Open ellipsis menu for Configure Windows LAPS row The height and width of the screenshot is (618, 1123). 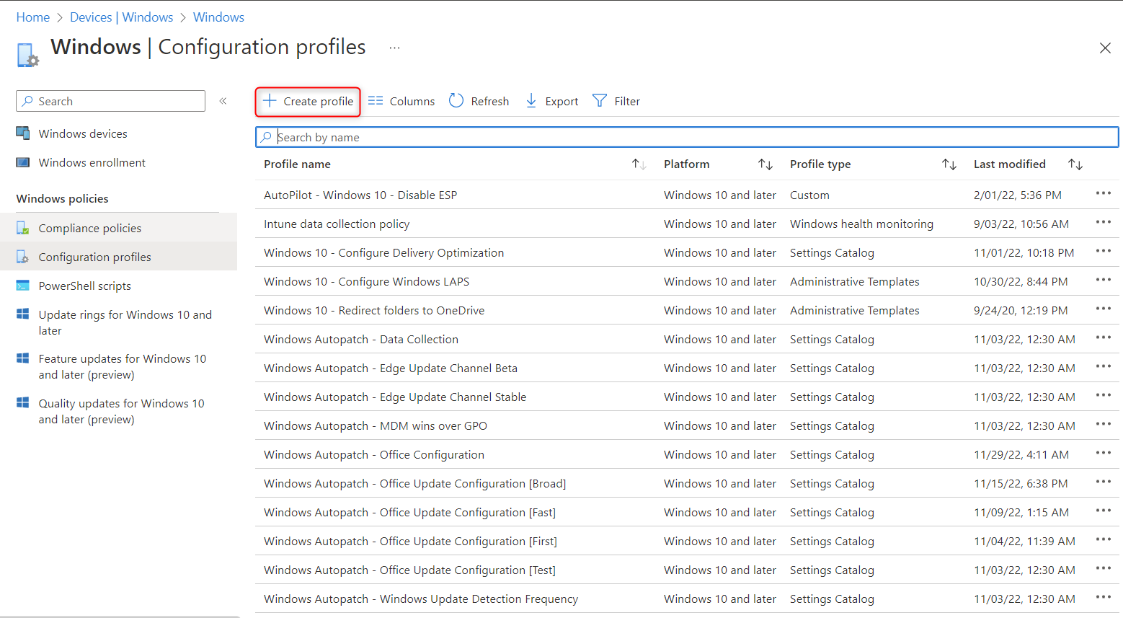pyautogui.click(x=1103, y=280)
